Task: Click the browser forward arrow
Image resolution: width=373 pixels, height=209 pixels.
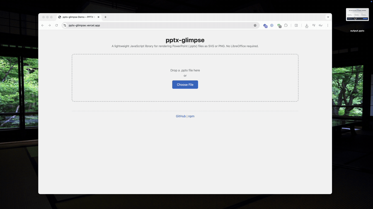Action: (x=49, y=25)
